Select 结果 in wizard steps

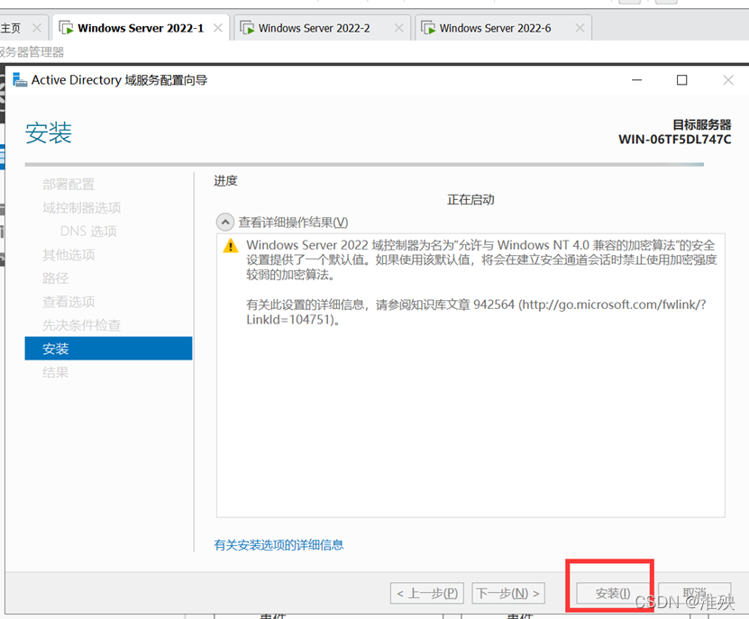[x=55, y=372]
